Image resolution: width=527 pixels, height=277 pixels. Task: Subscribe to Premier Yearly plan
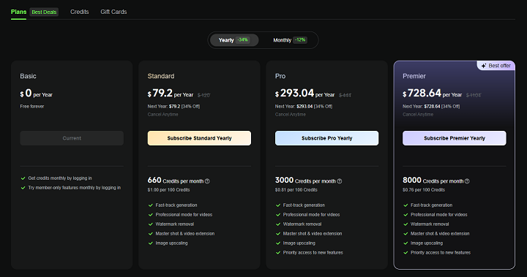click(455, 138)
